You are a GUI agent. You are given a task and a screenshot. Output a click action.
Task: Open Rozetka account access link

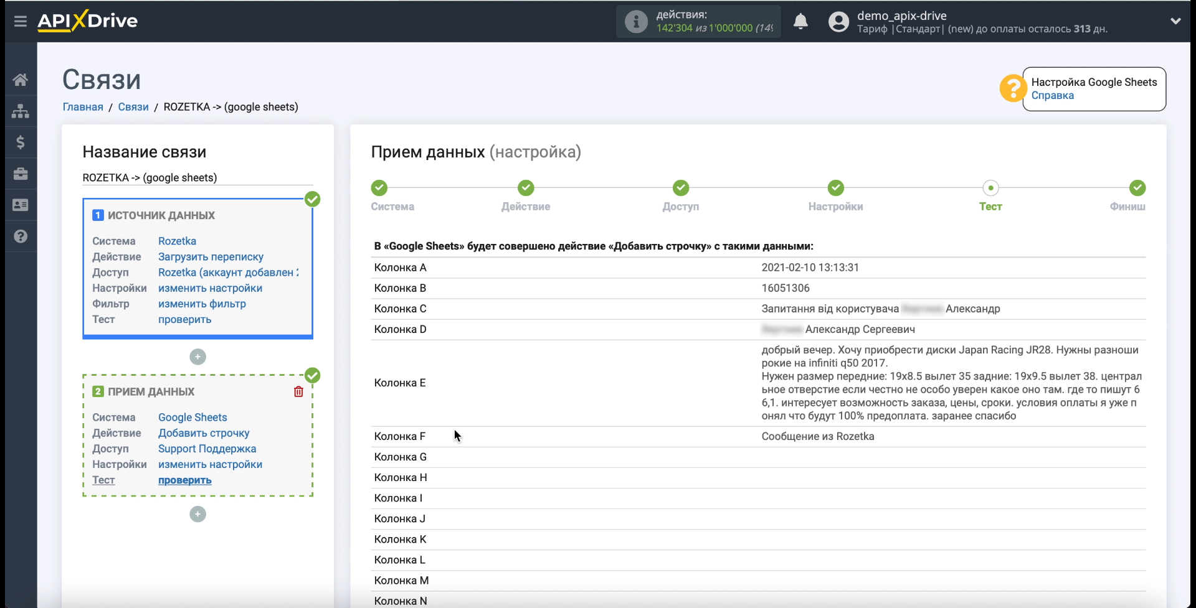(228, 273)
